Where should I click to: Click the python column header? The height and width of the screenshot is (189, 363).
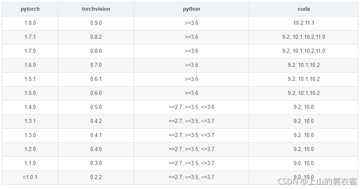pos(191,9)
